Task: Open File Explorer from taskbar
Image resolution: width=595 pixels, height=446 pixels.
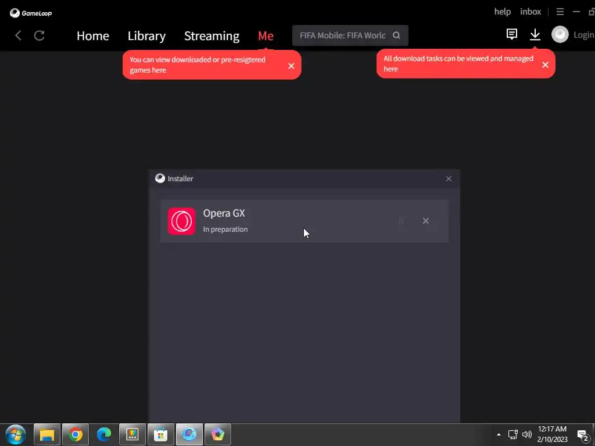Action: click(x=47, y=434)
